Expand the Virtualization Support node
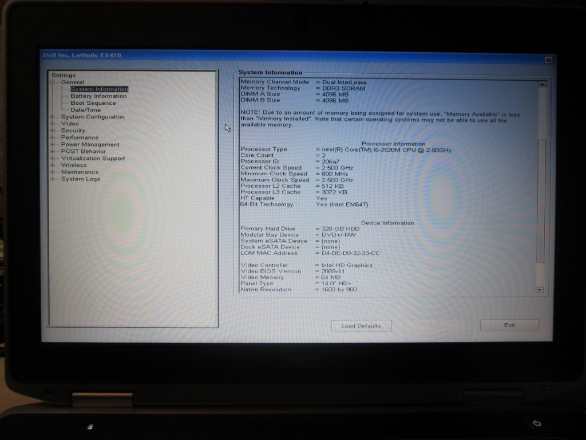 [53, 158]
